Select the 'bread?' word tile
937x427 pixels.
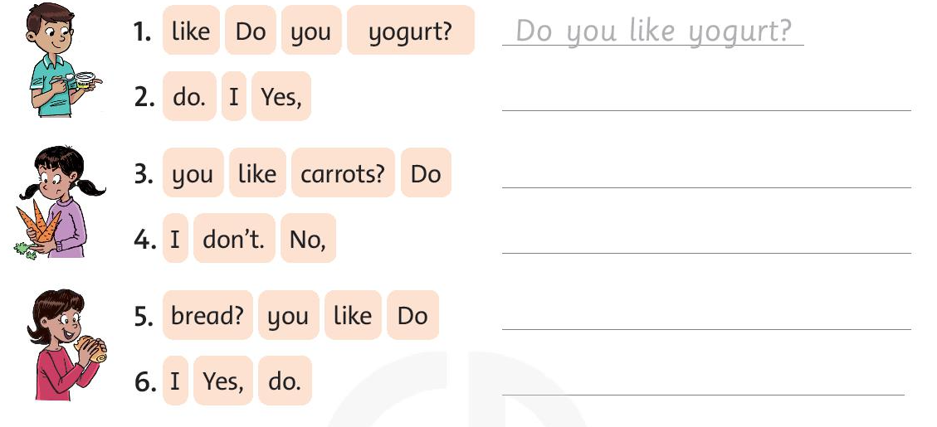coord(207,316)
